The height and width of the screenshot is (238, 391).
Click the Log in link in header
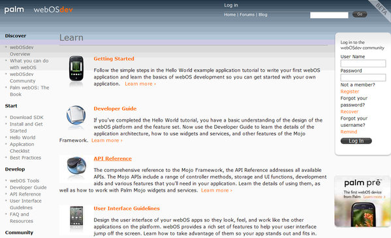point(230,5)
